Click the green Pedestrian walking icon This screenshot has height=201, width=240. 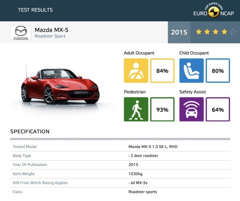pos(136,109)
